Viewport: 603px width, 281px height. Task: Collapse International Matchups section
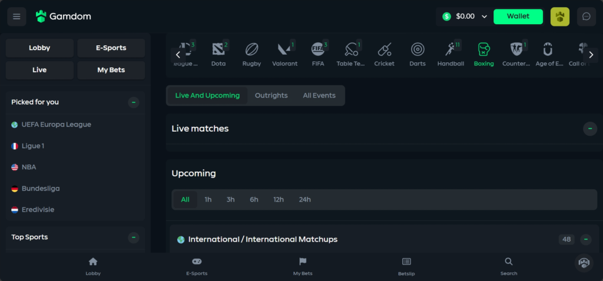(586, 239)
